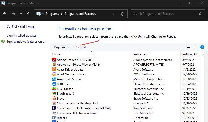Click the 8/9/2022 installed date
This screenshot has height=122, width=208.
[188, 60]
